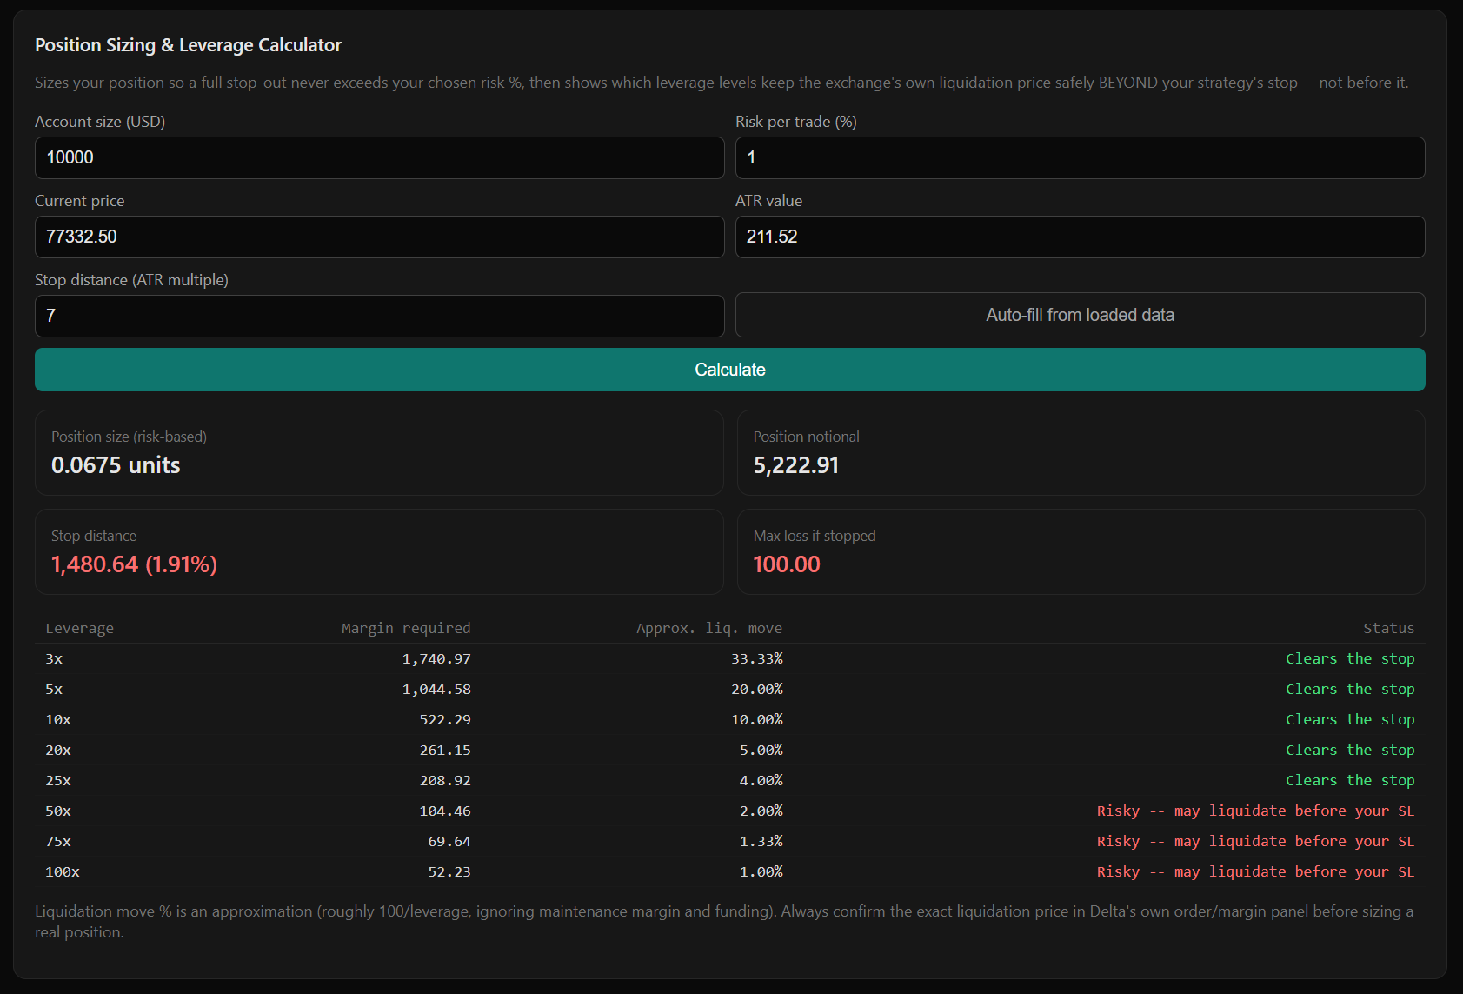Click margin value 522.29

(x=445, y=719)
